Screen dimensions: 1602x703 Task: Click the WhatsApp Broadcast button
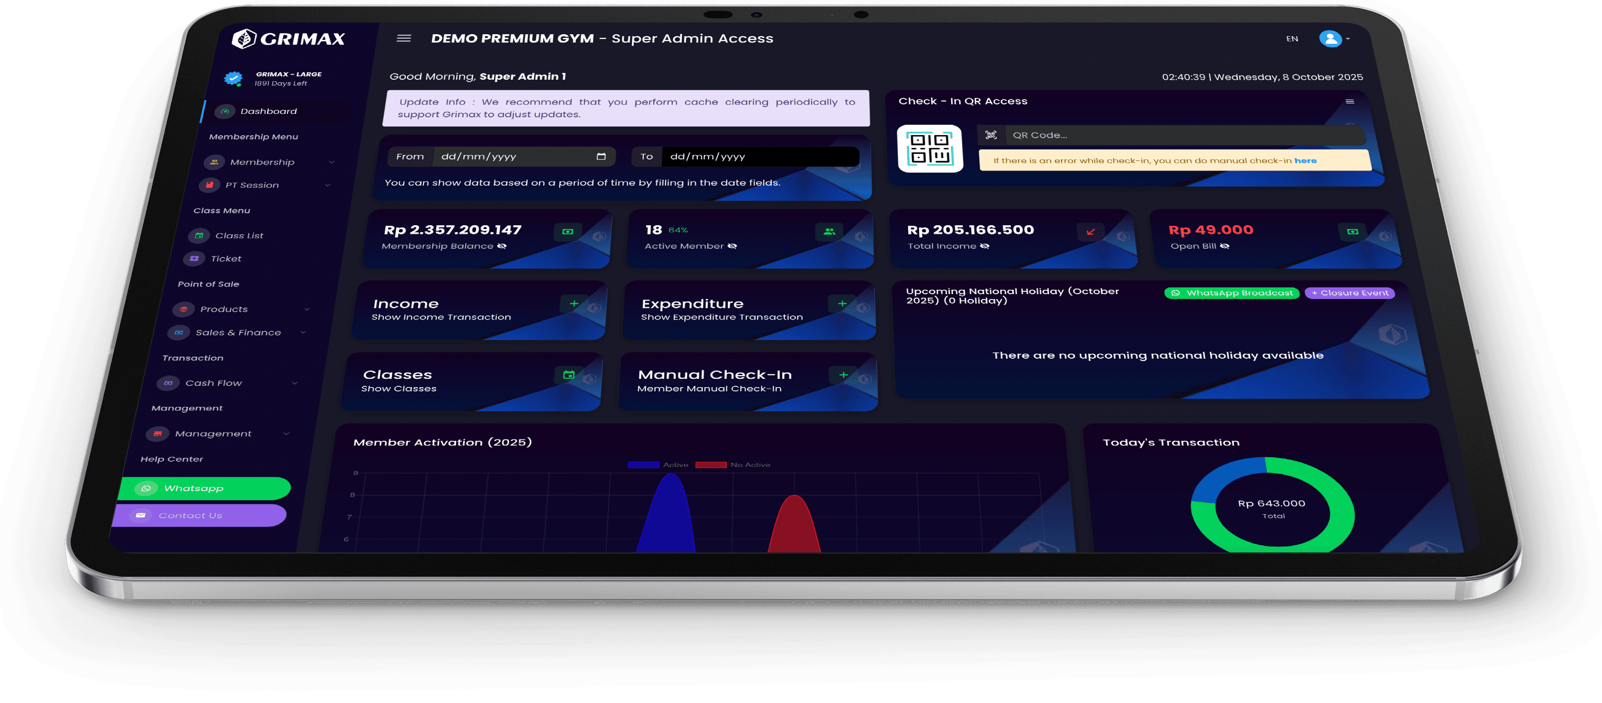tap(1232, 293)
